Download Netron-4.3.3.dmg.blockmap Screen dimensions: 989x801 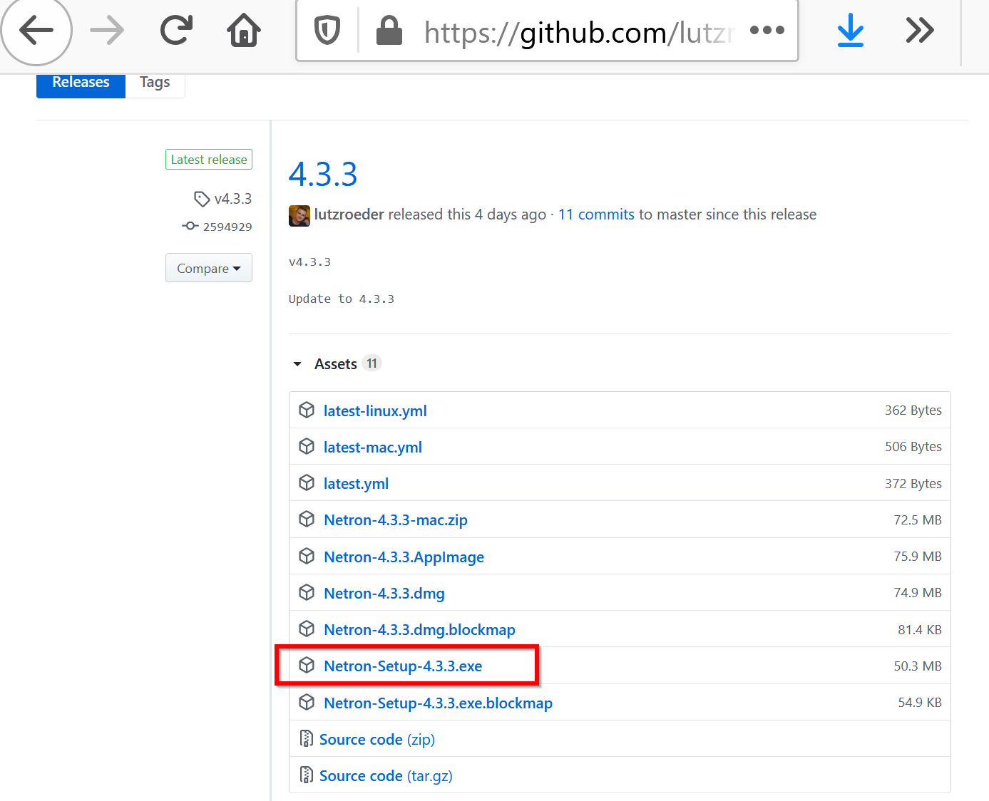pyautogui.click(x=419, y=630)
